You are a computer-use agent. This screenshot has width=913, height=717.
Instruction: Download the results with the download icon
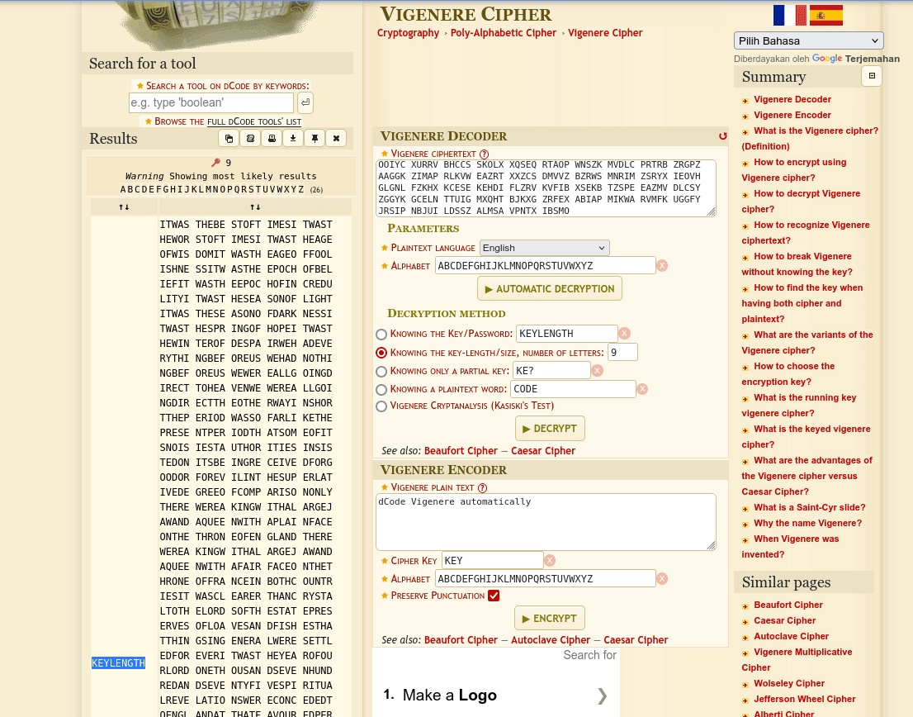pyautogui.click(x=293, y=138)
